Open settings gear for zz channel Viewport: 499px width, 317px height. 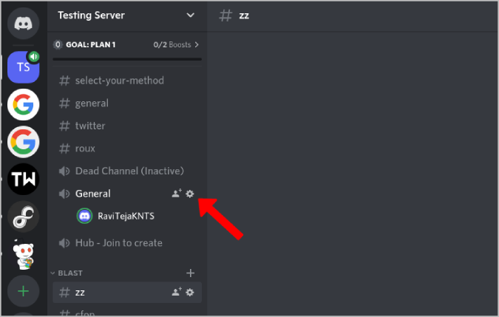[x=190, y=293]
